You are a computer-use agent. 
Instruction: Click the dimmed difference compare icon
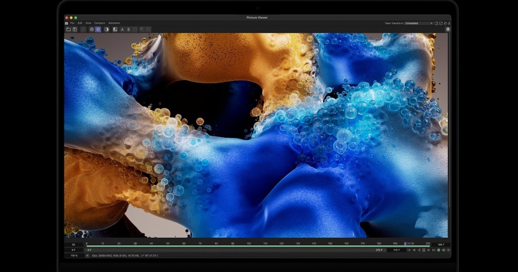pos(142,29)
